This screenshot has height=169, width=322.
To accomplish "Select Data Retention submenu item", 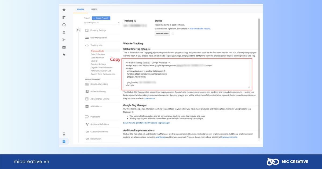I will click(97, 58).
